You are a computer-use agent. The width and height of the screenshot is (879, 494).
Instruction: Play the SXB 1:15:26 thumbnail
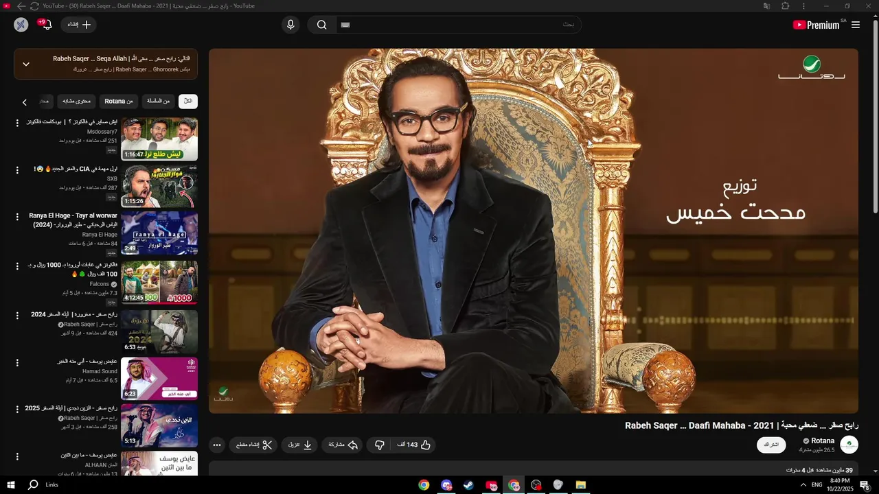point(159,186)
